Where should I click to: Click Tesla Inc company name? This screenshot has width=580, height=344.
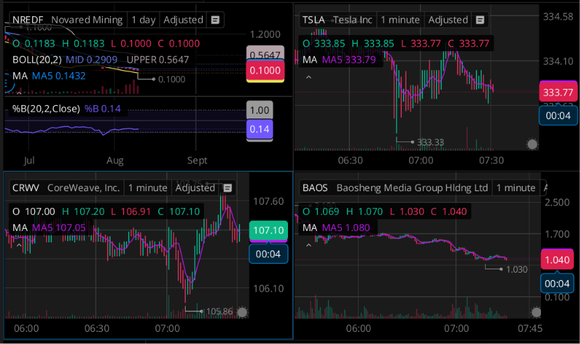[x=353, y=20]
